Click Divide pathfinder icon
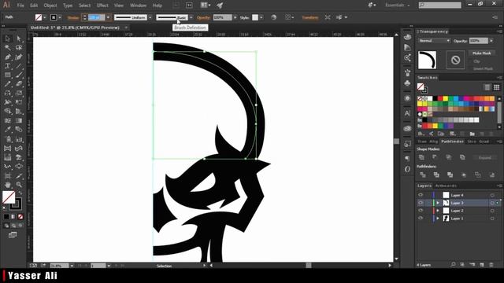The width and height of the screenshot is (504, 283). click(423, 175)
